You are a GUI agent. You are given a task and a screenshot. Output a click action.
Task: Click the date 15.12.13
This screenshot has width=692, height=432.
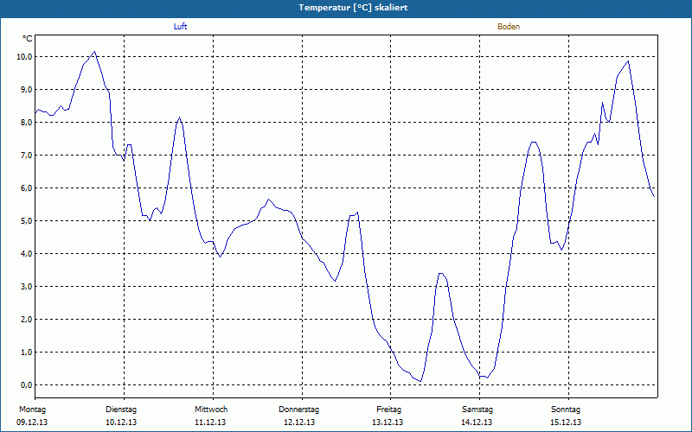(x=566, y=422)
